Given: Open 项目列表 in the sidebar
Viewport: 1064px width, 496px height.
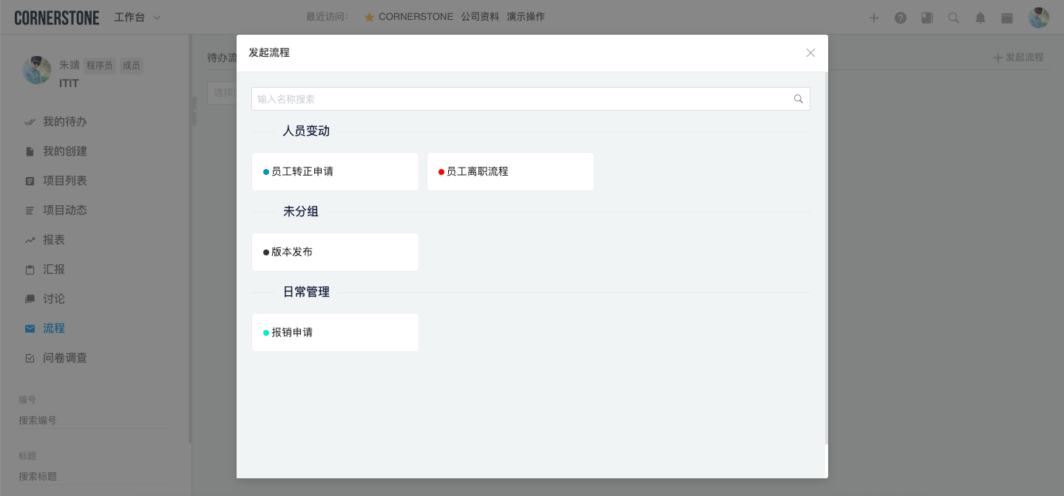Looking at the screenshot, I should pyautogui.click(x=65, y=181).
